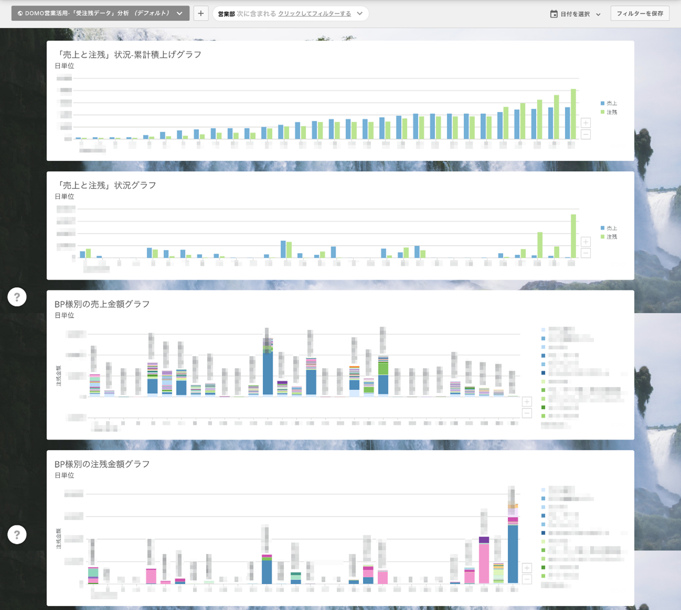Click blue 売上 swatch in 累計積上げグラフ legend
Viewport: 681px width, 610px height.
click(x=603, y=103)
